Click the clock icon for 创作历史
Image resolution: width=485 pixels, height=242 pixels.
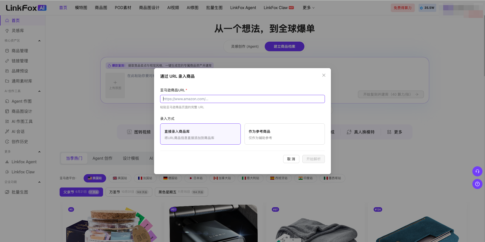(x=7, y=142)
